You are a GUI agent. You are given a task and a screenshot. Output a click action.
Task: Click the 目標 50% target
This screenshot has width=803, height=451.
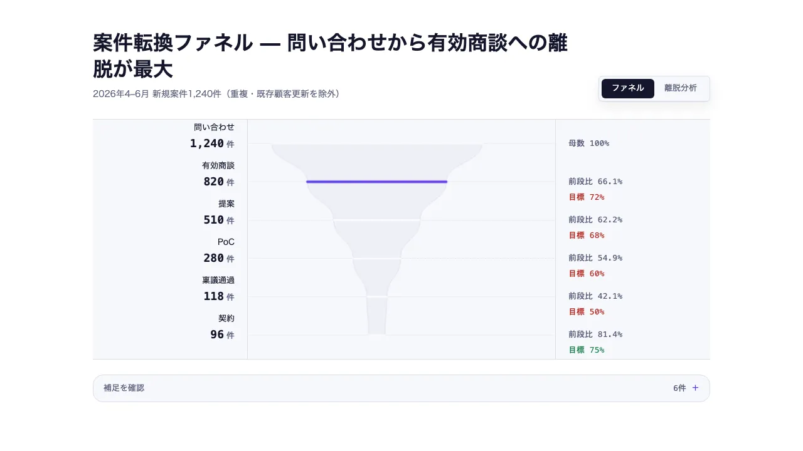(587, 311)
